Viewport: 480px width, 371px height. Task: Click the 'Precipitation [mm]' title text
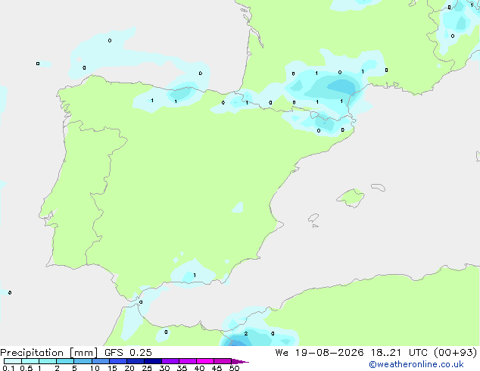(x=49, y=353)
